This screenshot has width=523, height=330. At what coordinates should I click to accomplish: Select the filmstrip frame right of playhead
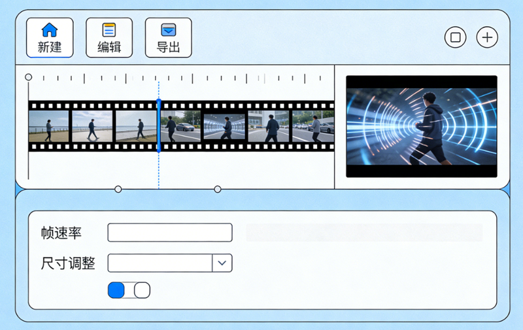(180, 125)
